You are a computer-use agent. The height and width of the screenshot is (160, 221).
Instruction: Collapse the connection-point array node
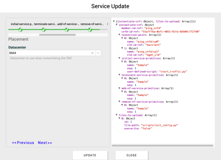coord(119,35)
